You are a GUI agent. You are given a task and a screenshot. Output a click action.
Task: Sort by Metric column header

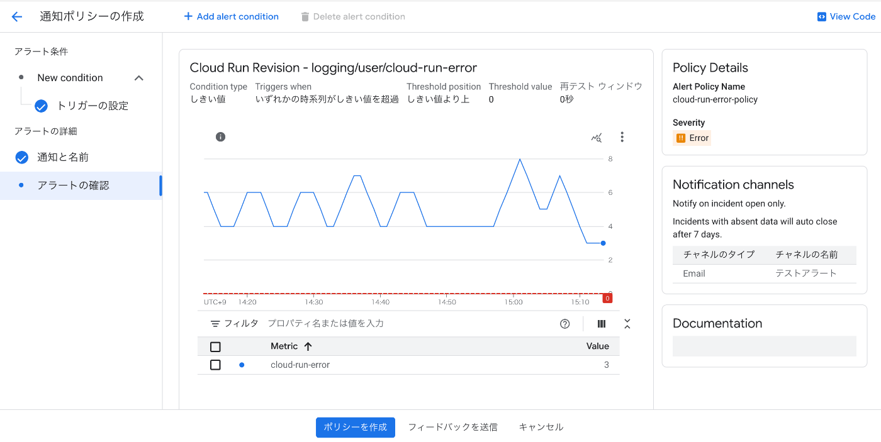(x=284, y=346)
